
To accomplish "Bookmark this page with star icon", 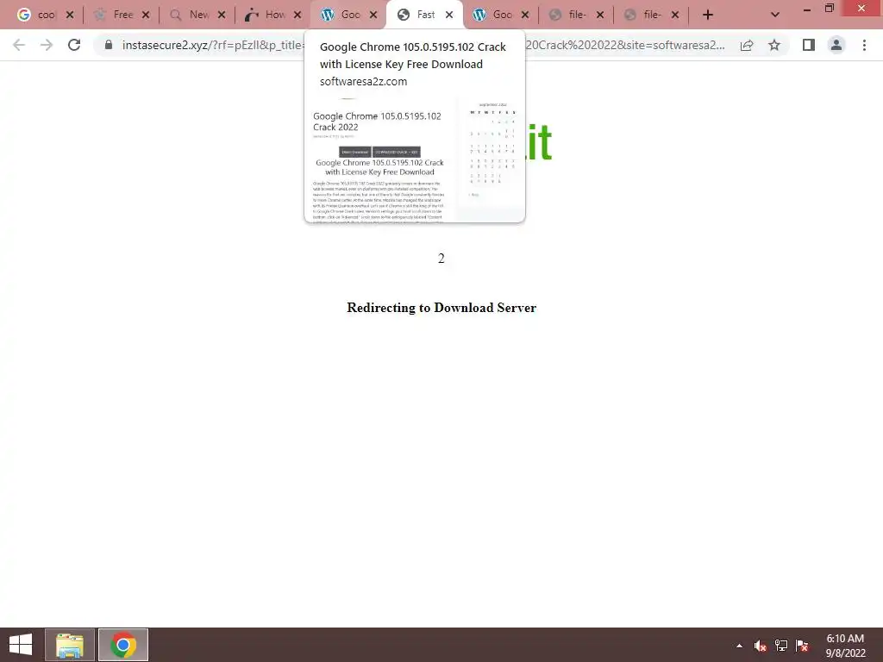I will click(x=775, y=45).
